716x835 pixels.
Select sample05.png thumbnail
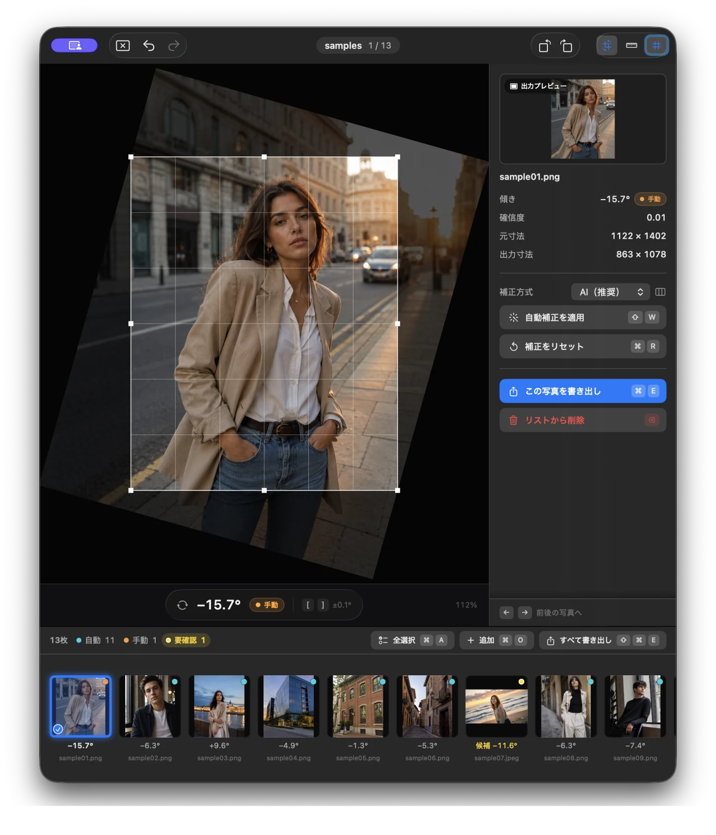[x=358, y=706]
